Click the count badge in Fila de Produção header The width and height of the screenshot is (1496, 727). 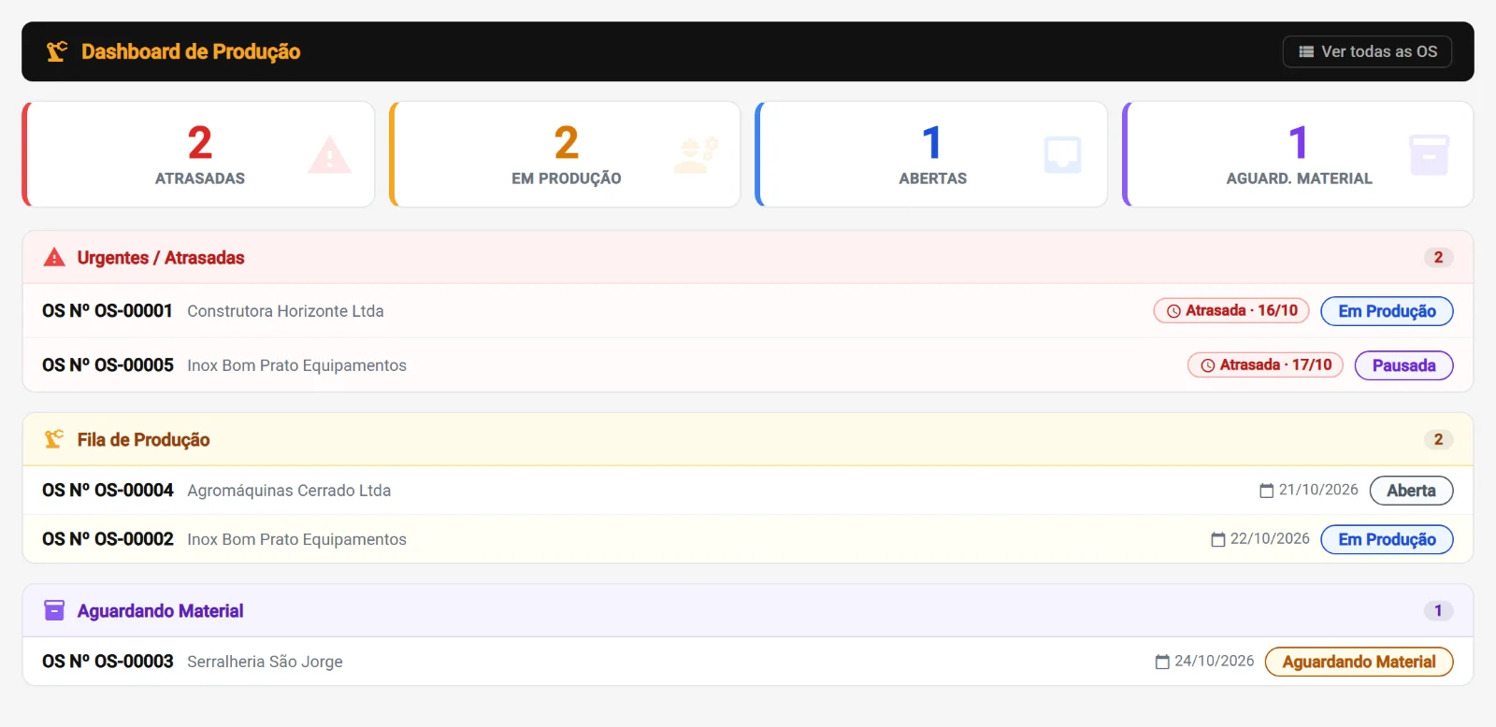[x=1438, y=439]
